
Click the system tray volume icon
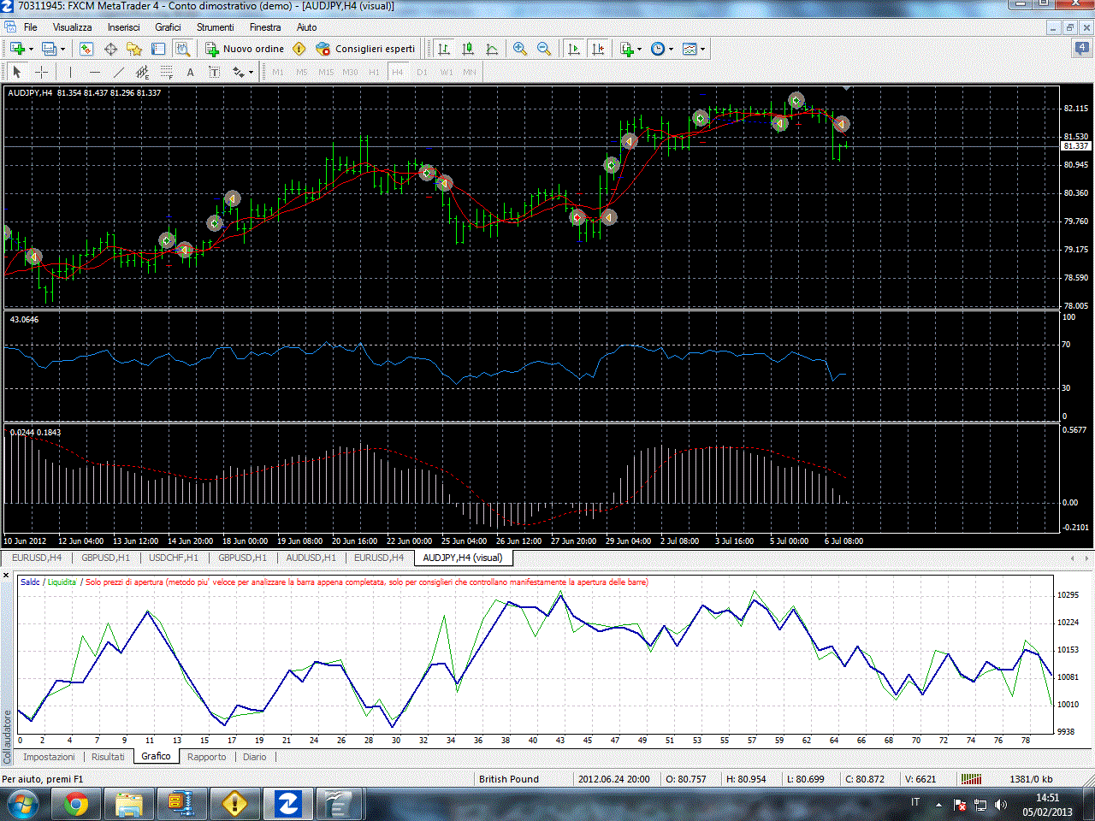click(x=1002, y=805)
